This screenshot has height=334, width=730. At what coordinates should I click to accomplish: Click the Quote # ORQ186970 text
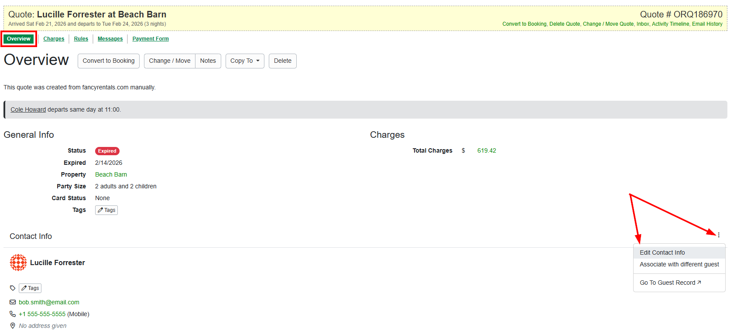681,14
